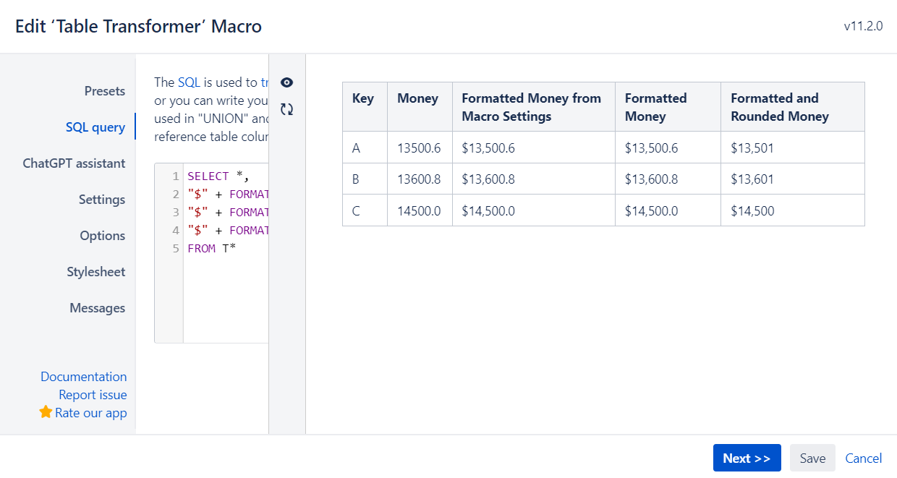Open the Stylesheet section
Viewport: 897px width, 478px height.
click(95, 272)
